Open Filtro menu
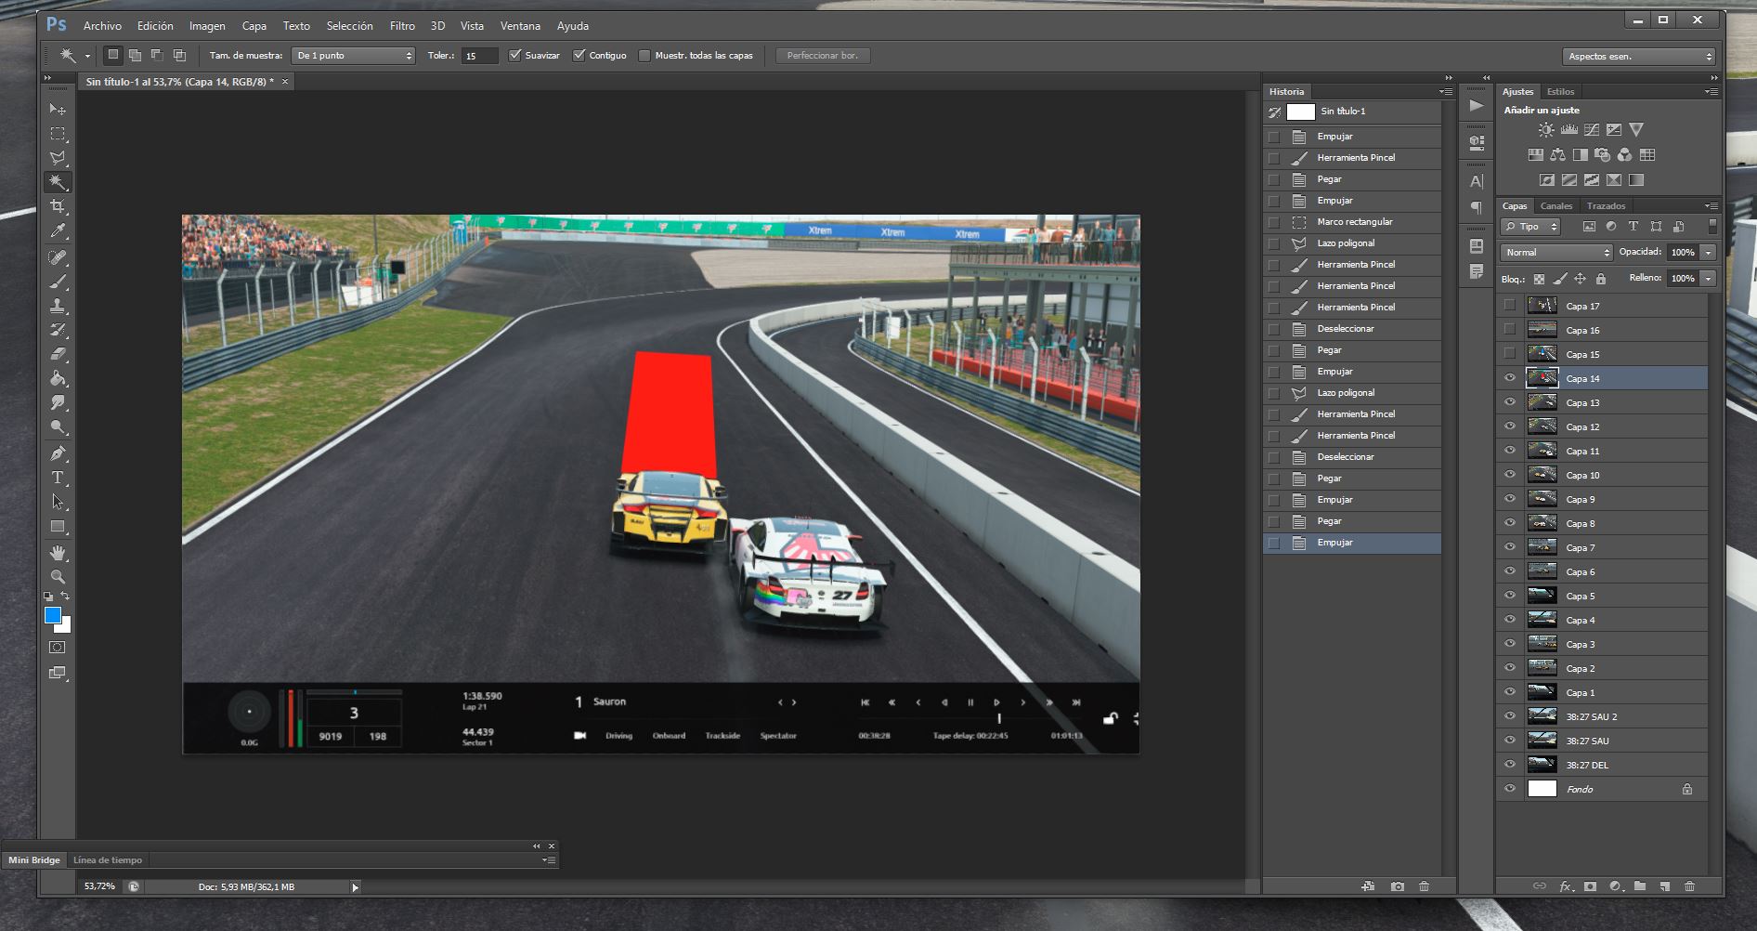The image size is (1757, 931). click(402, 26)
